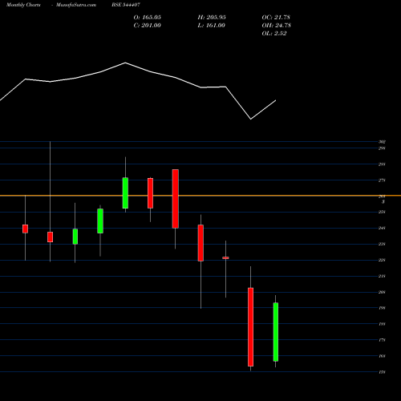Click the 188 price axis label

tap(382, 324)
